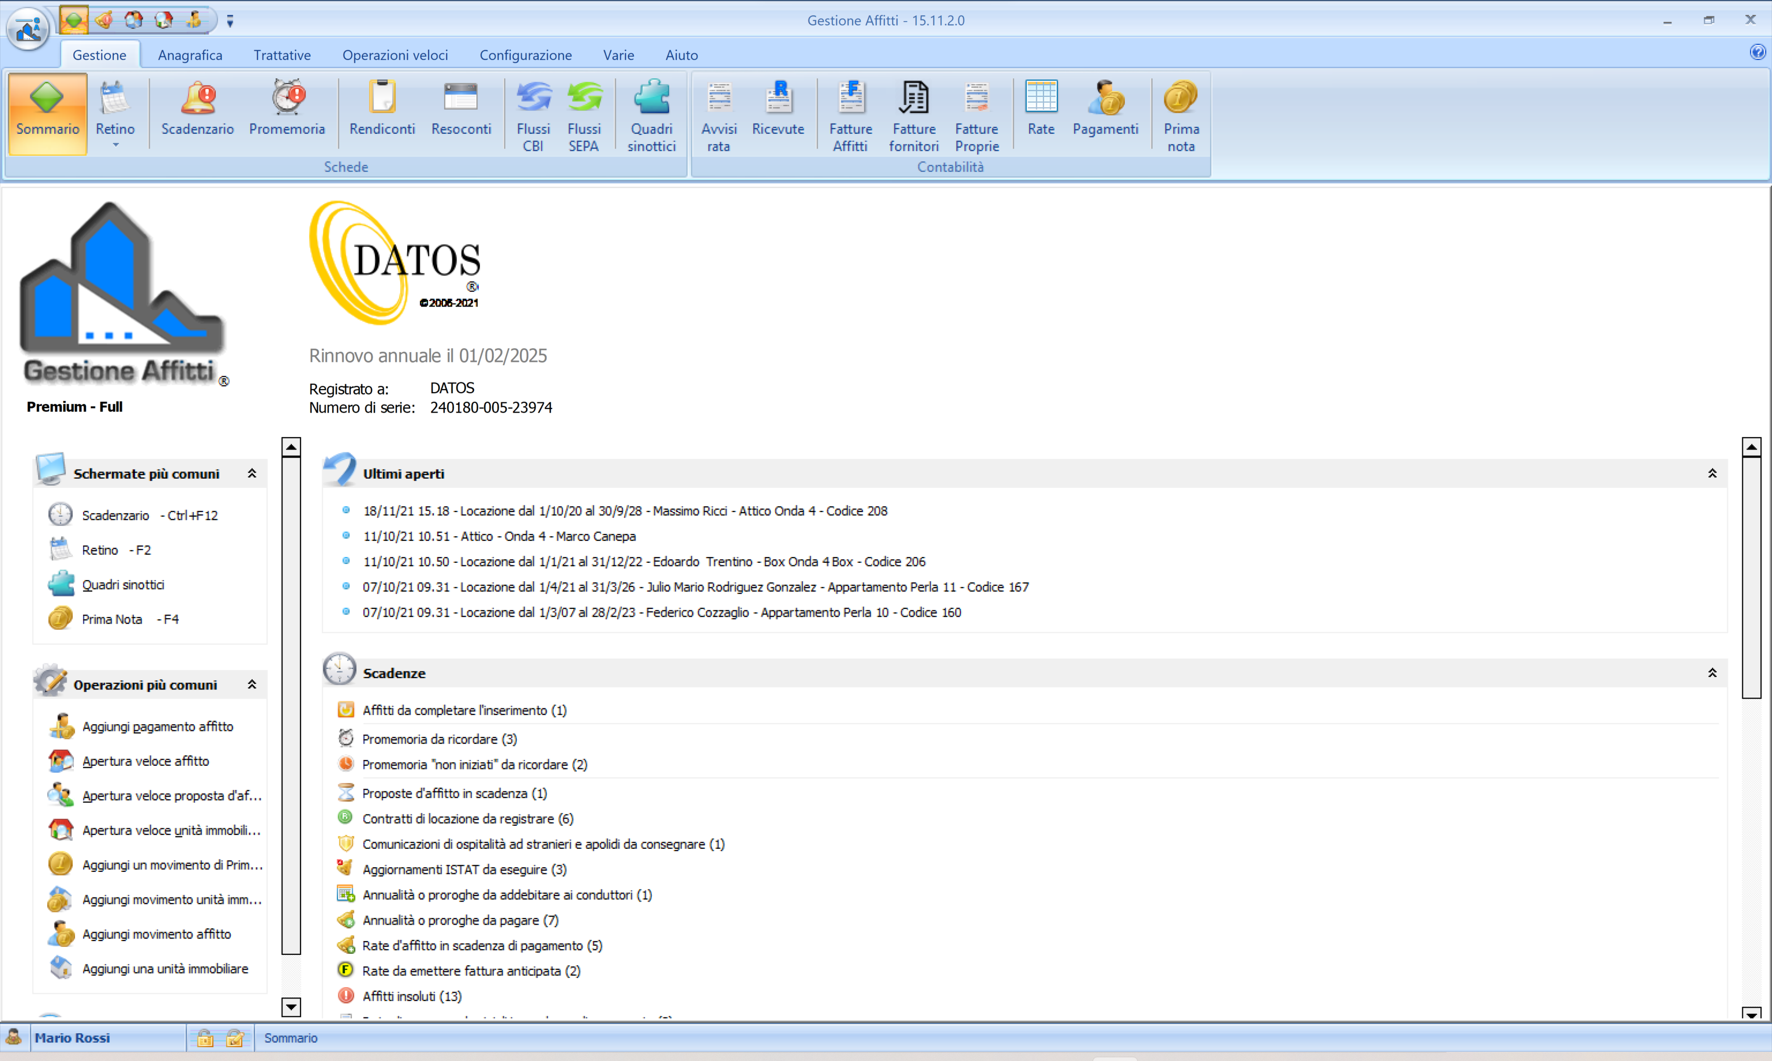
Task: Switch to the Gestione tab
Action: click(x=99, y=55)
